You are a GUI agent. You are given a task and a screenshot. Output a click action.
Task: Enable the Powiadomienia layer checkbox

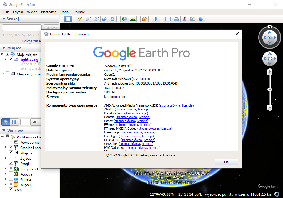click(x=11, y=142)
